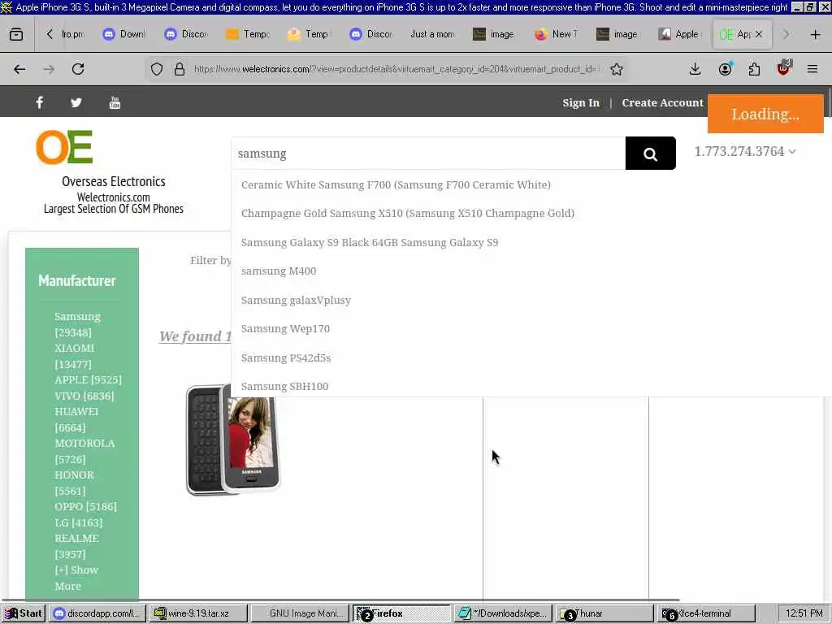Select suggestion Samsung SBH100
This screenshot has height=624, width=832.
click(x=285, y=386)
